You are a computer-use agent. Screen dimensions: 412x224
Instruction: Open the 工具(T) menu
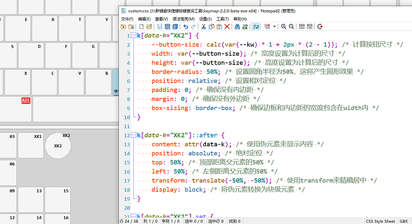click(x=222, y=19)
